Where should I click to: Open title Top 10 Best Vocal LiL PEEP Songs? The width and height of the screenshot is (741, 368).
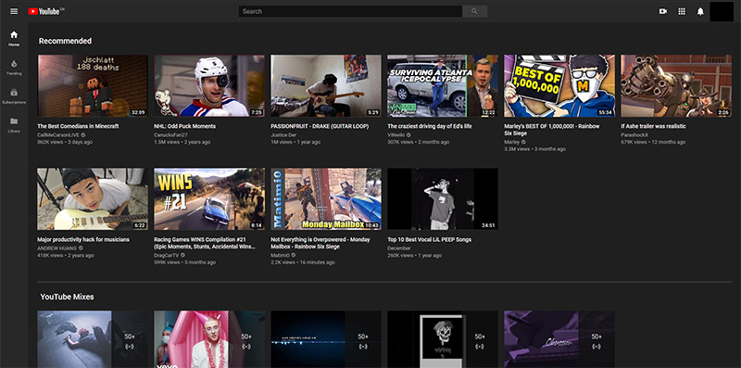point(429,240)
